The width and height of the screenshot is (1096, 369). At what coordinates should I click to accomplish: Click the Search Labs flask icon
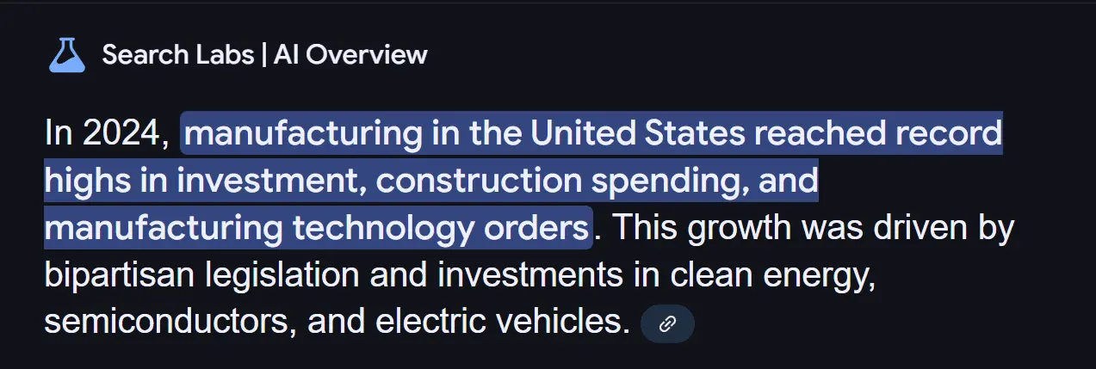point(66,55)
